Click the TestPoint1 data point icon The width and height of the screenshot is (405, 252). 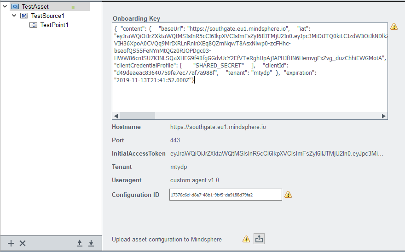pos(33,25)
